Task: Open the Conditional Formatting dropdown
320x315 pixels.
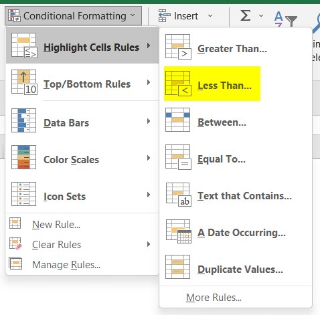Action: (73, 16)
